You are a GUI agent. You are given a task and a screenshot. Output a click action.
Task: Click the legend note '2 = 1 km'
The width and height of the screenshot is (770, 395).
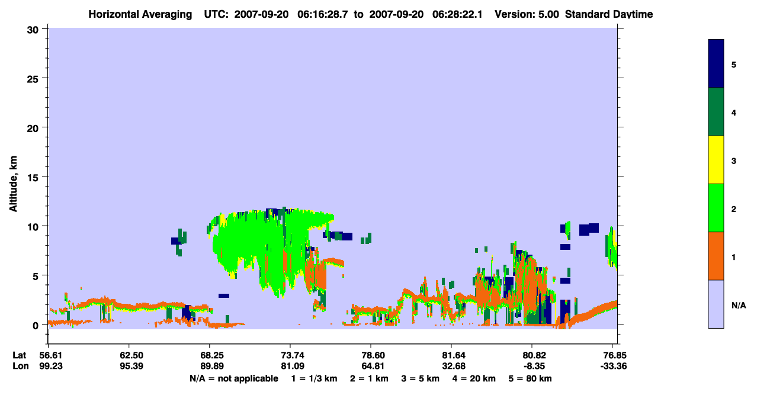coord(370,378)
